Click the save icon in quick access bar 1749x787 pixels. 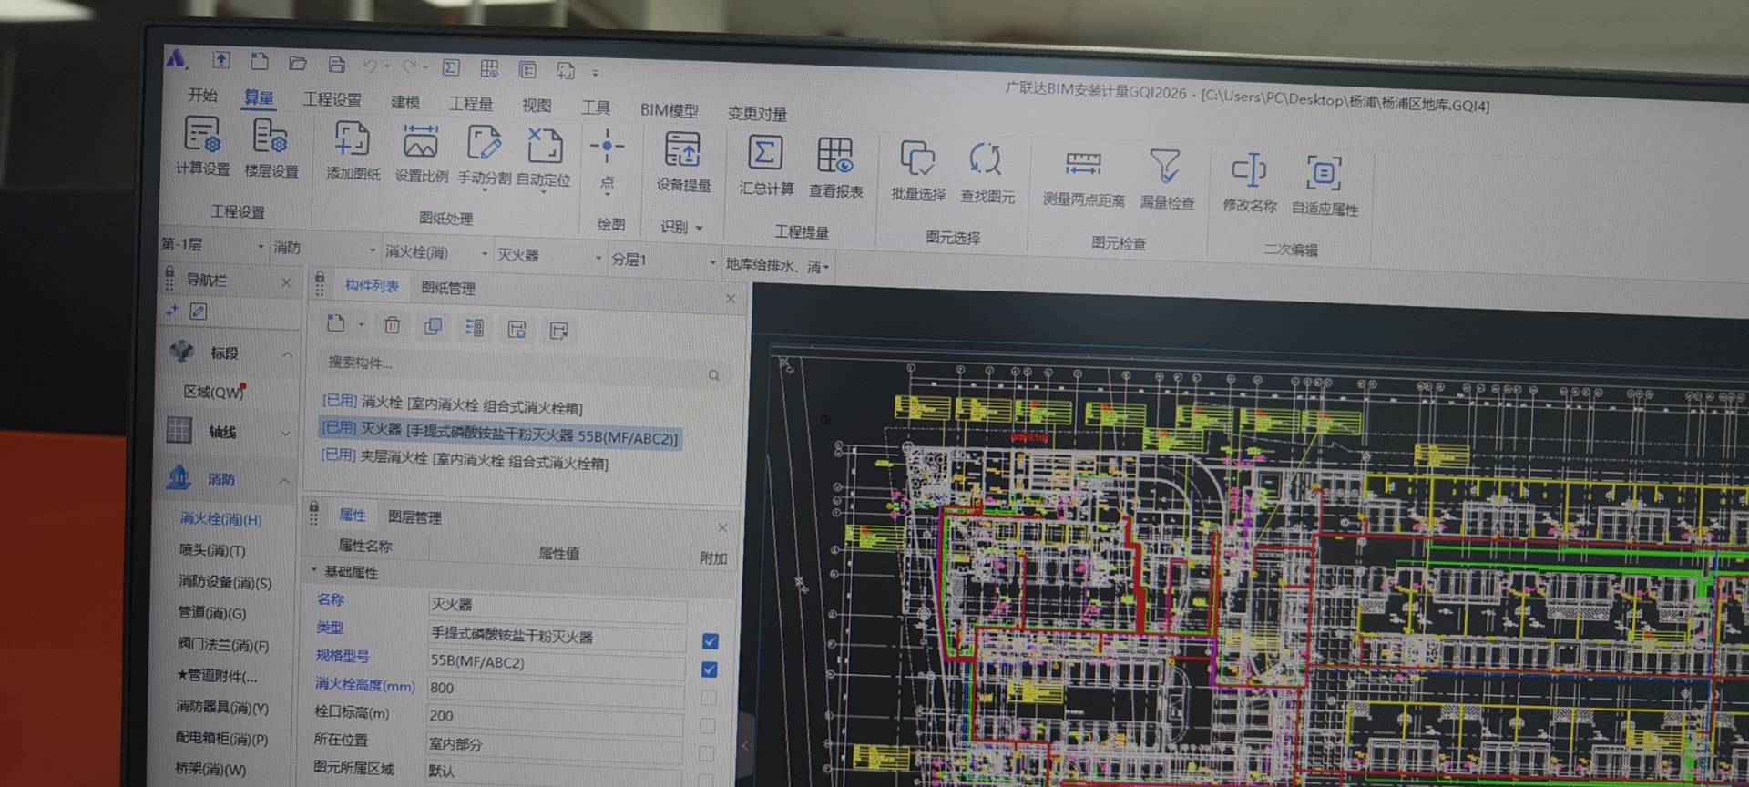[336, 65]
